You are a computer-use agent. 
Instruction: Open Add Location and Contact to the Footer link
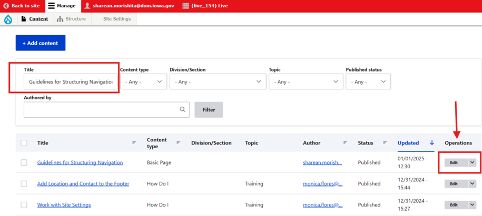click(83, 184)
